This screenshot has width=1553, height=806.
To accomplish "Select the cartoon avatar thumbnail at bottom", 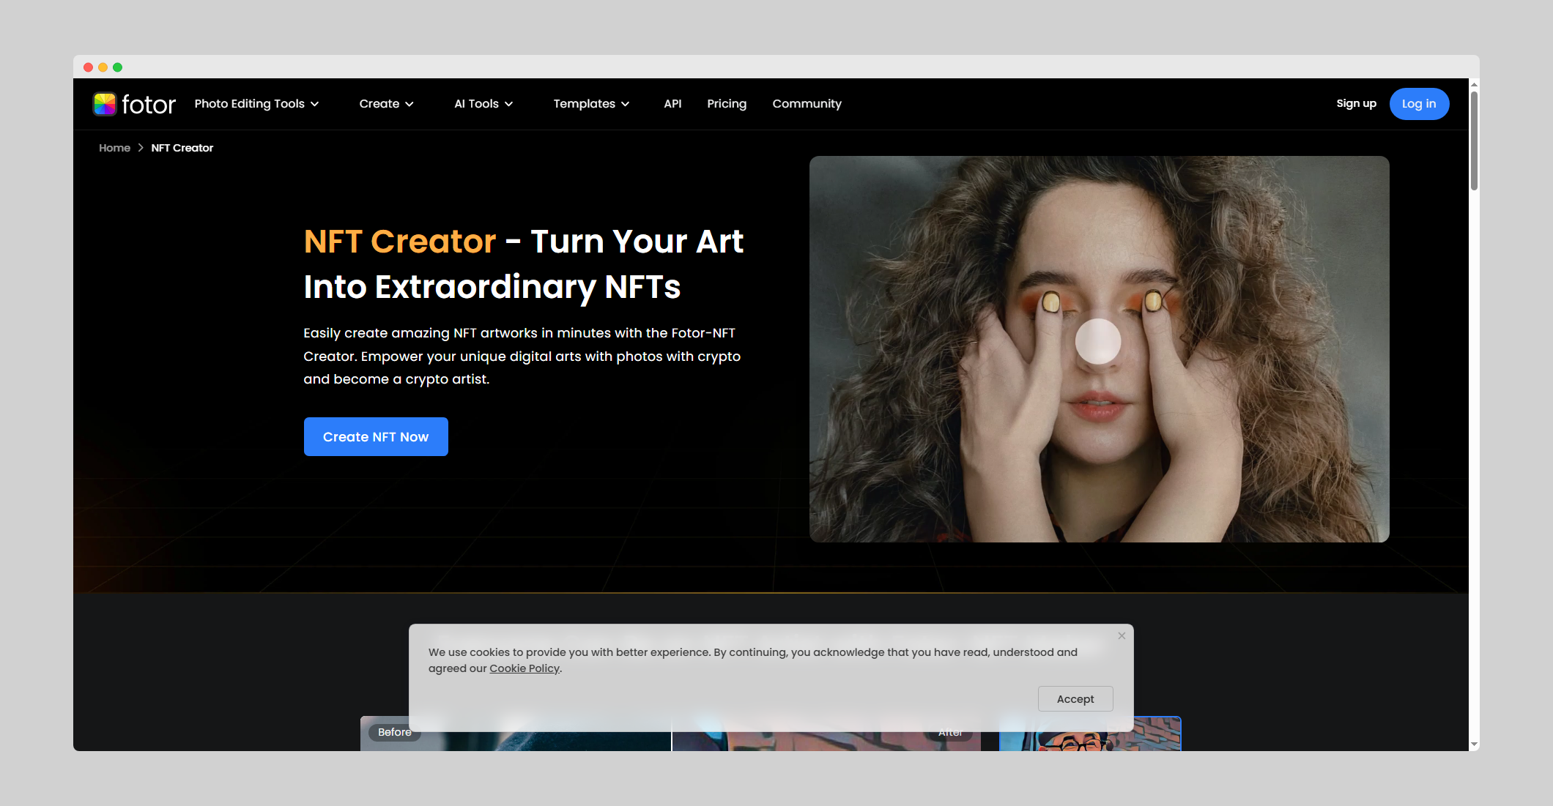I will pos(1090,734).
